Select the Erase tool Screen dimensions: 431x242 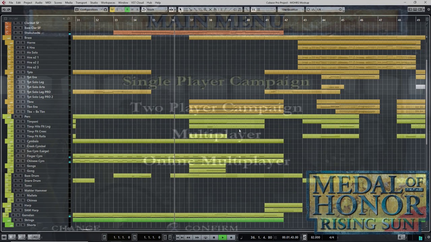pyautogui.click(x=200, y=9)
